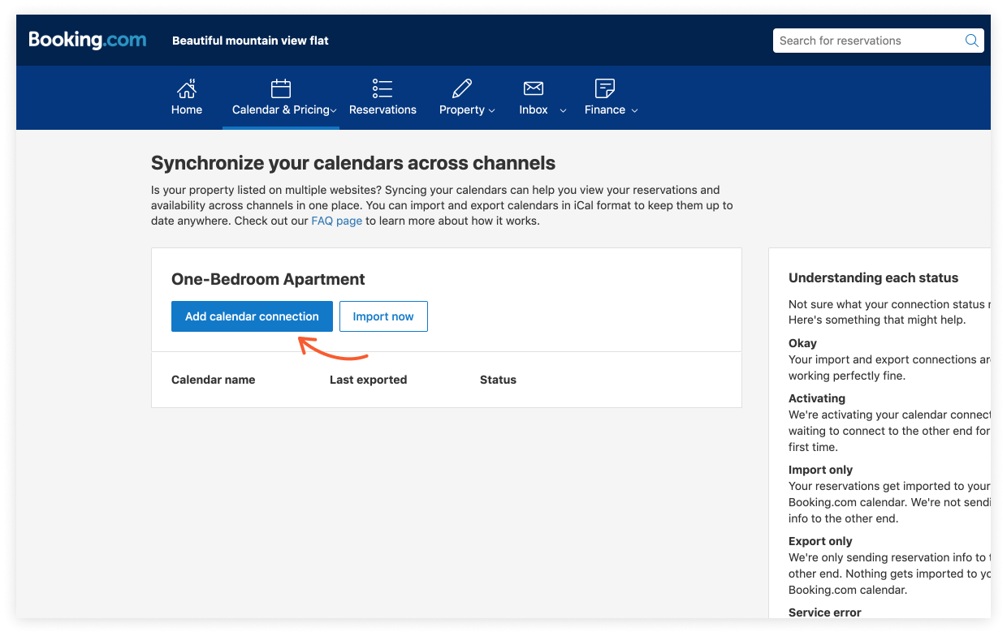
Task: Click the Export only status title
Action: [820, 541]
